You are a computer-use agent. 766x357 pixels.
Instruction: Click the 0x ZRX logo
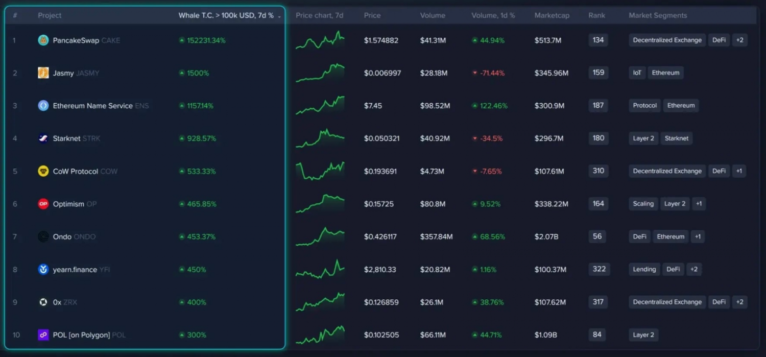click(43, 302)
